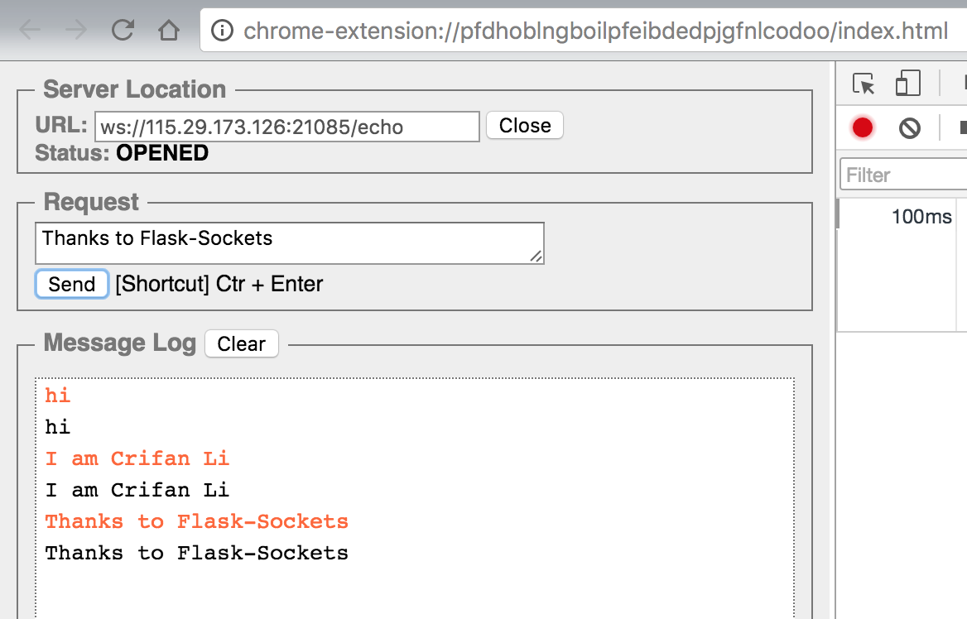967x619 pixels.
Task: Click the orange "I am Crifan Li" log entry
Action: pos(137,458)
